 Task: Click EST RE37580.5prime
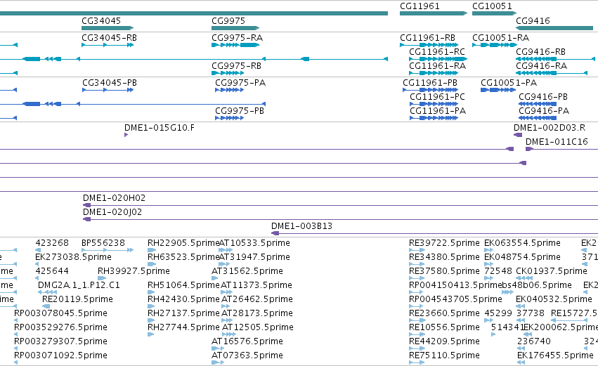[x=444, y=271]
